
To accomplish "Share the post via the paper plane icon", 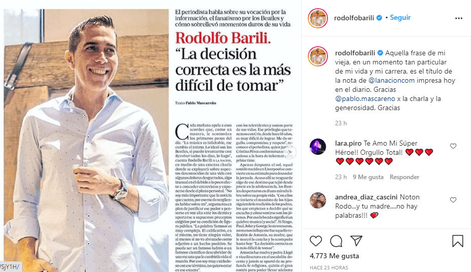I will pyautogui.click(x=356, y=241).
